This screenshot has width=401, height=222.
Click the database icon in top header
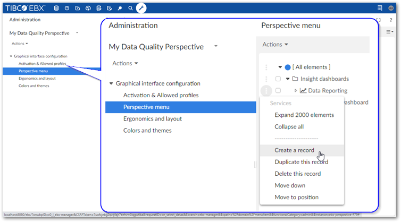click(56, 8)
